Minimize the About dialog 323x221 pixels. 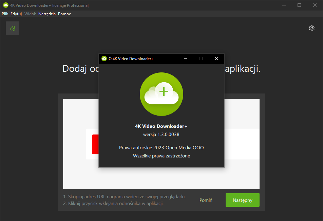[x=186, y=58]
